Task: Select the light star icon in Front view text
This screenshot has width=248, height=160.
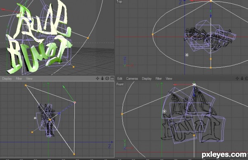Action: point(165,111)
